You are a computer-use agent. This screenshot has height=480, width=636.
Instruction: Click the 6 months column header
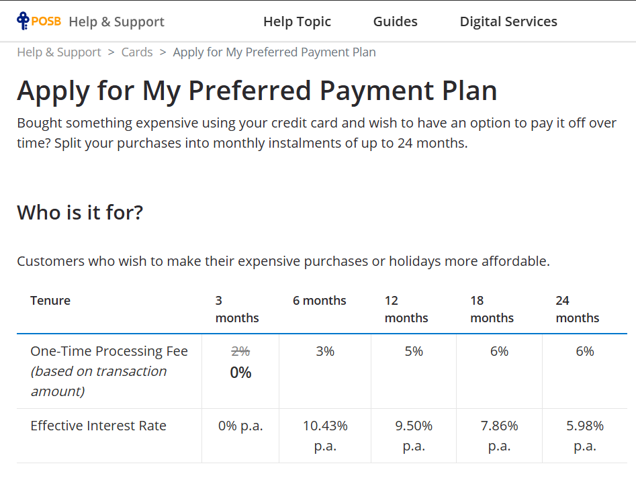pos(320,301)
